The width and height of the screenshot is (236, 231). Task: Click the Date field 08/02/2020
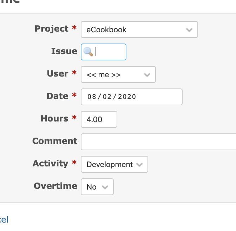point(132,97)
